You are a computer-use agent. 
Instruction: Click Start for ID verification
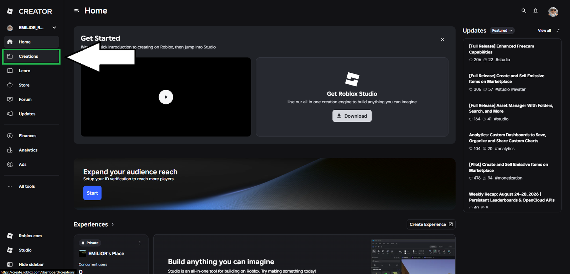(92, 193)
